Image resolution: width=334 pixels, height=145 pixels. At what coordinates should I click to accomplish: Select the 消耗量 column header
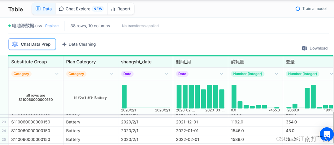255,62
